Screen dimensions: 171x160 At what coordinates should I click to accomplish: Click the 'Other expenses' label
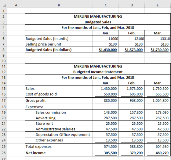coord(49,140)
